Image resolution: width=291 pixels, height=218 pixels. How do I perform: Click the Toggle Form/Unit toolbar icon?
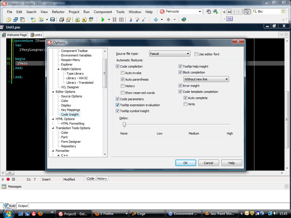22,20
